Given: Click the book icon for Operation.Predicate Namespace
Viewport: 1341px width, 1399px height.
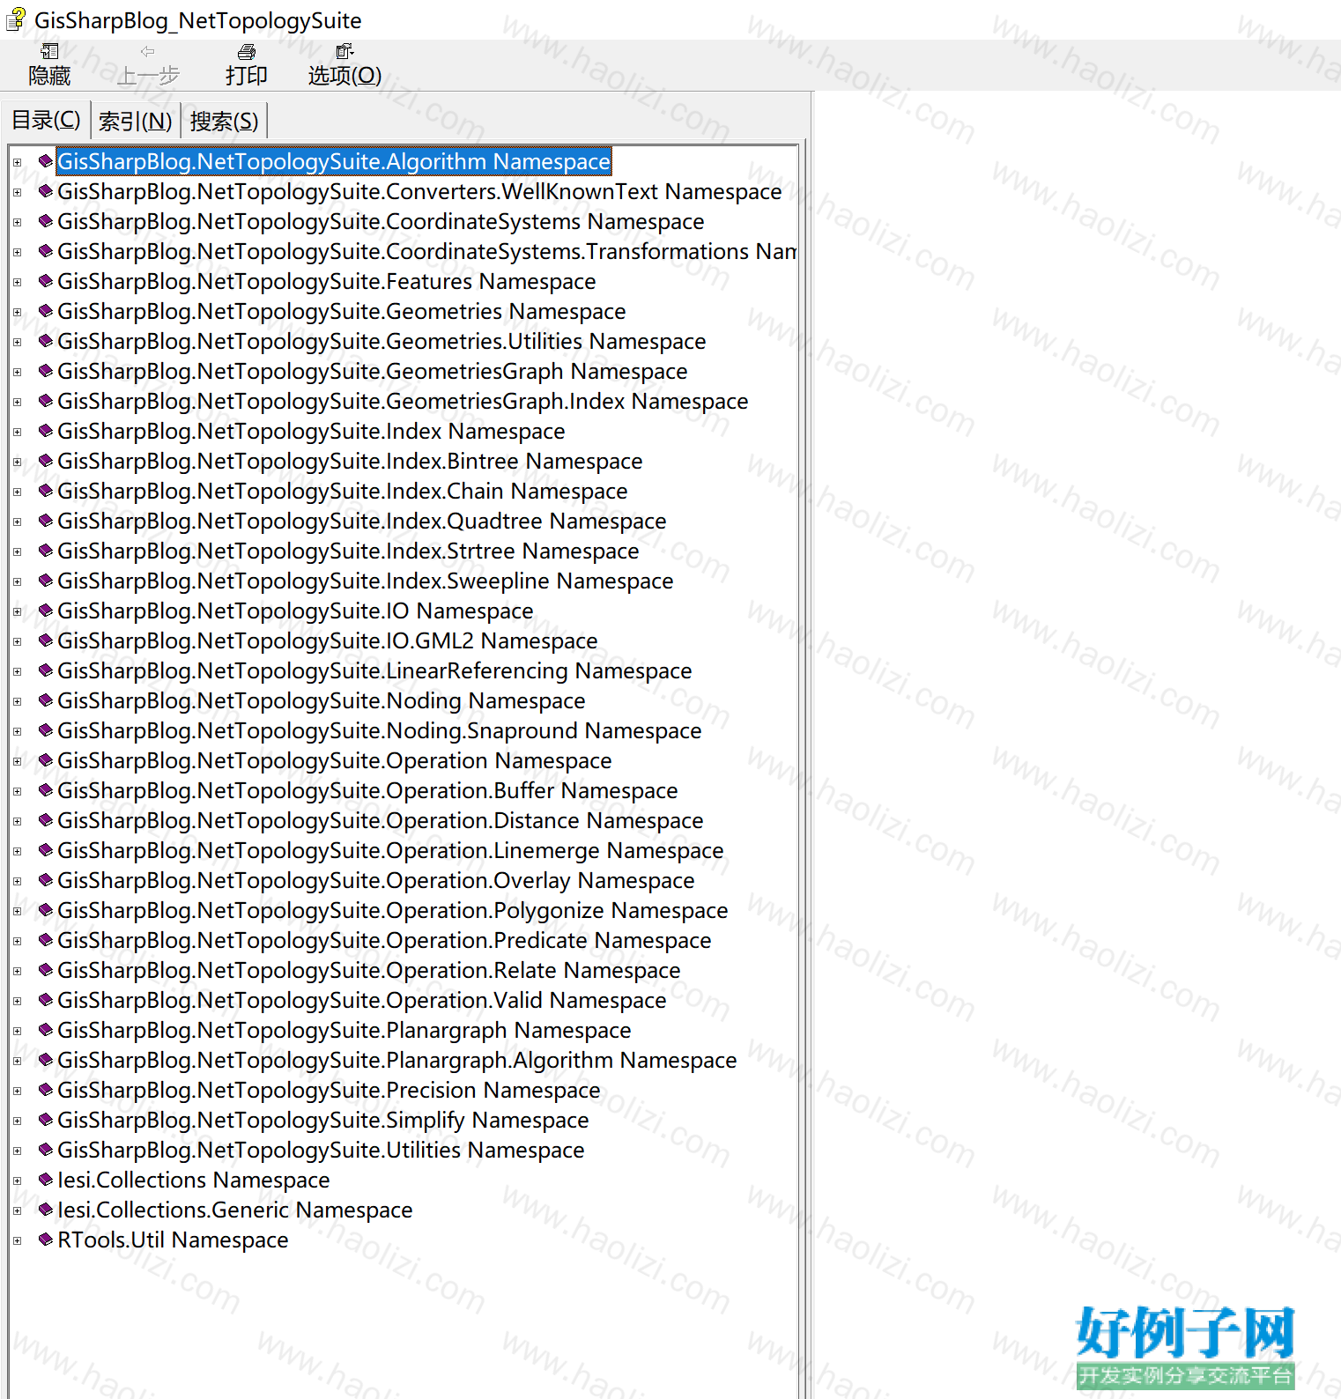Looking at the screenshot, I should point(46,940).
